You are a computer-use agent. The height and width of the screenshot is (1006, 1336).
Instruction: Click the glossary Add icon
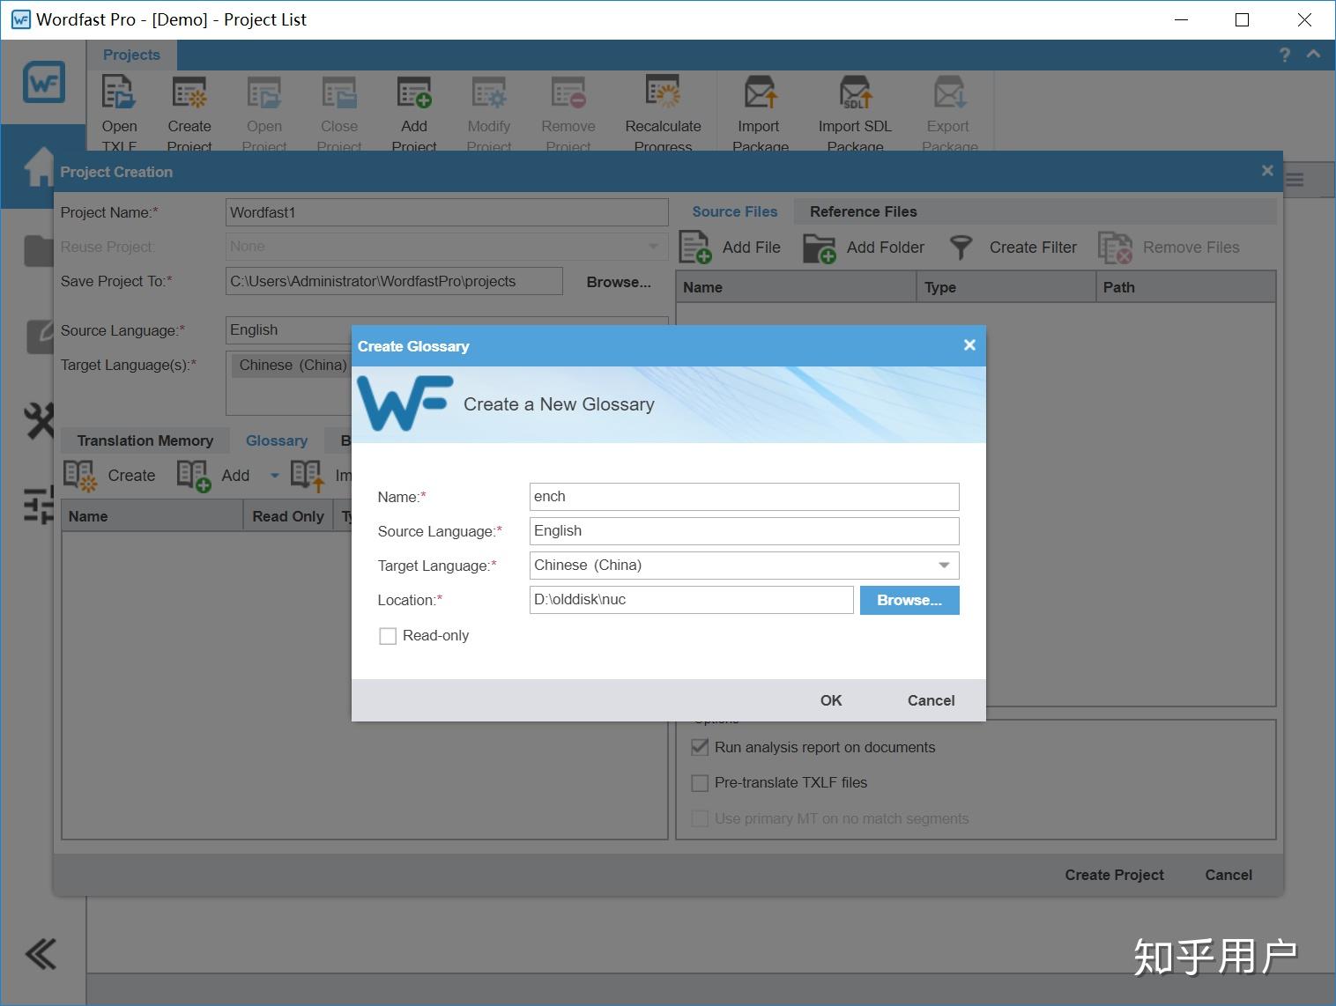click(x=194, y=476)
